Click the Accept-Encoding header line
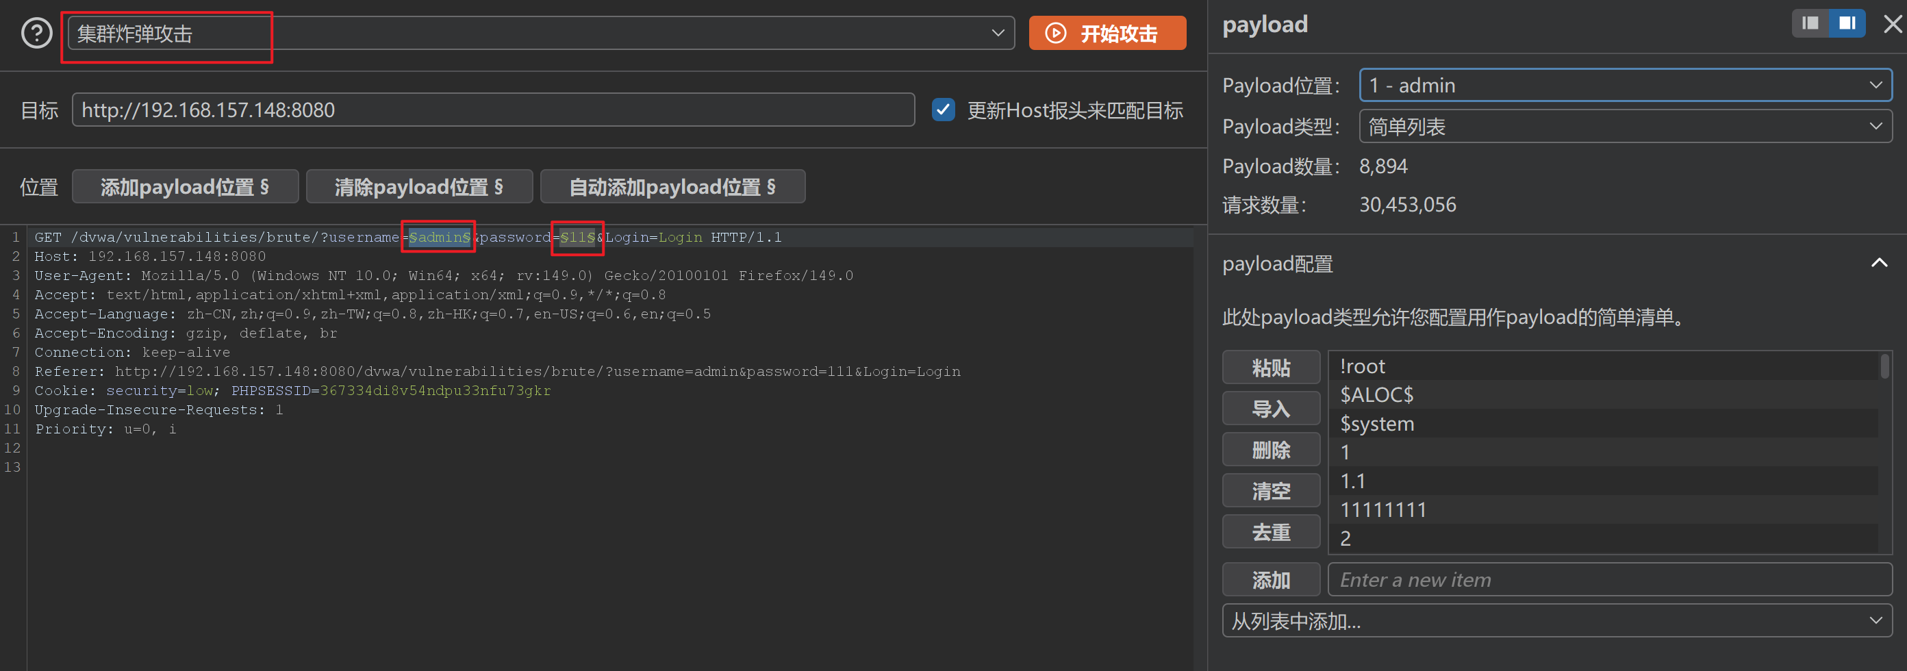This screenshot has width=1907, height=671. pos(186,333)
